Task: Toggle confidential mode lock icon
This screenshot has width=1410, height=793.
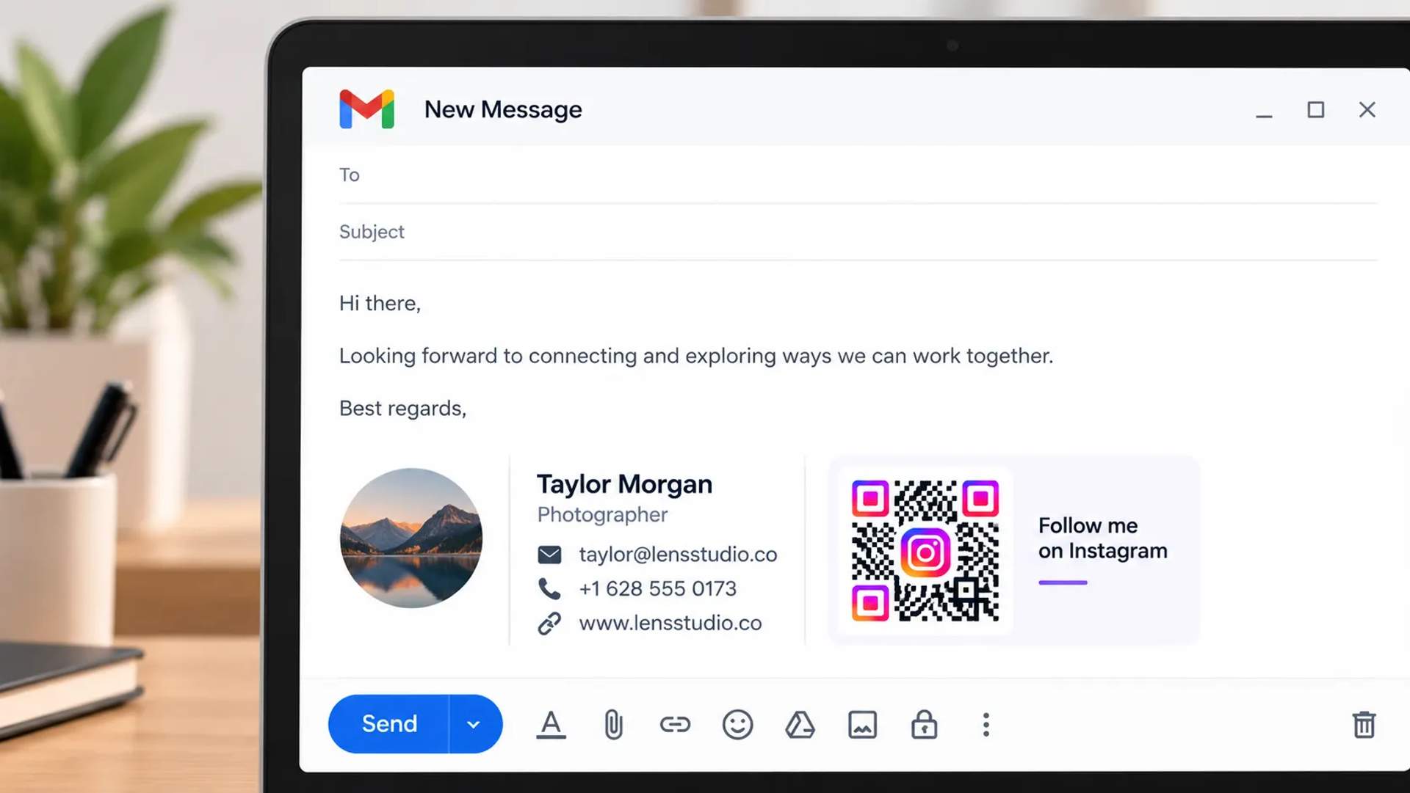Action: click(x=924, y=724)
